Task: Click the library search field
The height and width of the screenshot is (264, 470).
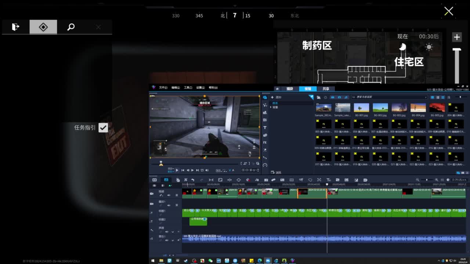Action: tap(390, 97)
